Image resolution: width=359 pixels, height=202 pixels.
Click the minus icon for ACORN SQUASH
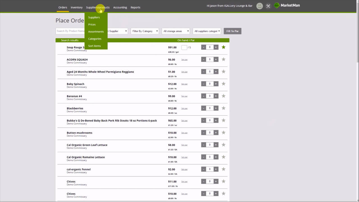tap(203, 59)
